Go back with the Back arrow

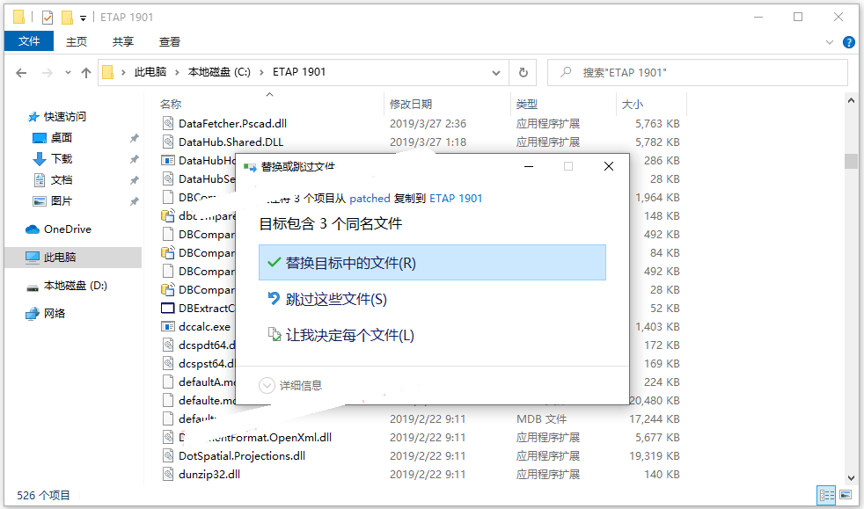(21, 73)
